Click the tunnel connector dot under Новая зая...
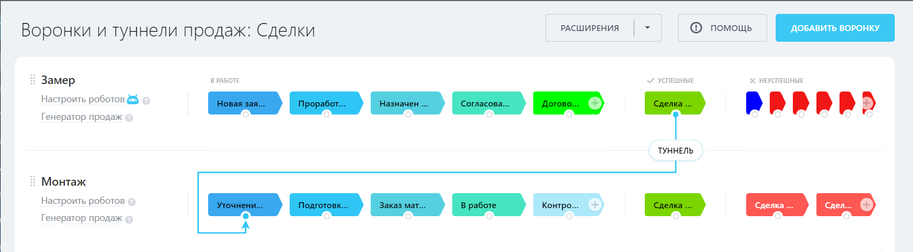Screen dimensions: 913x252 [246, 114]
